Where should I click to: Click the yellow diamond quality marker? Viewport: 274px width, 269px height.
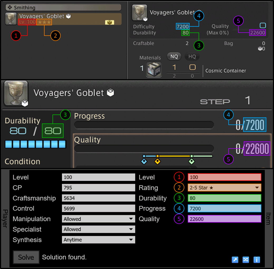click(x=157, y=161)
